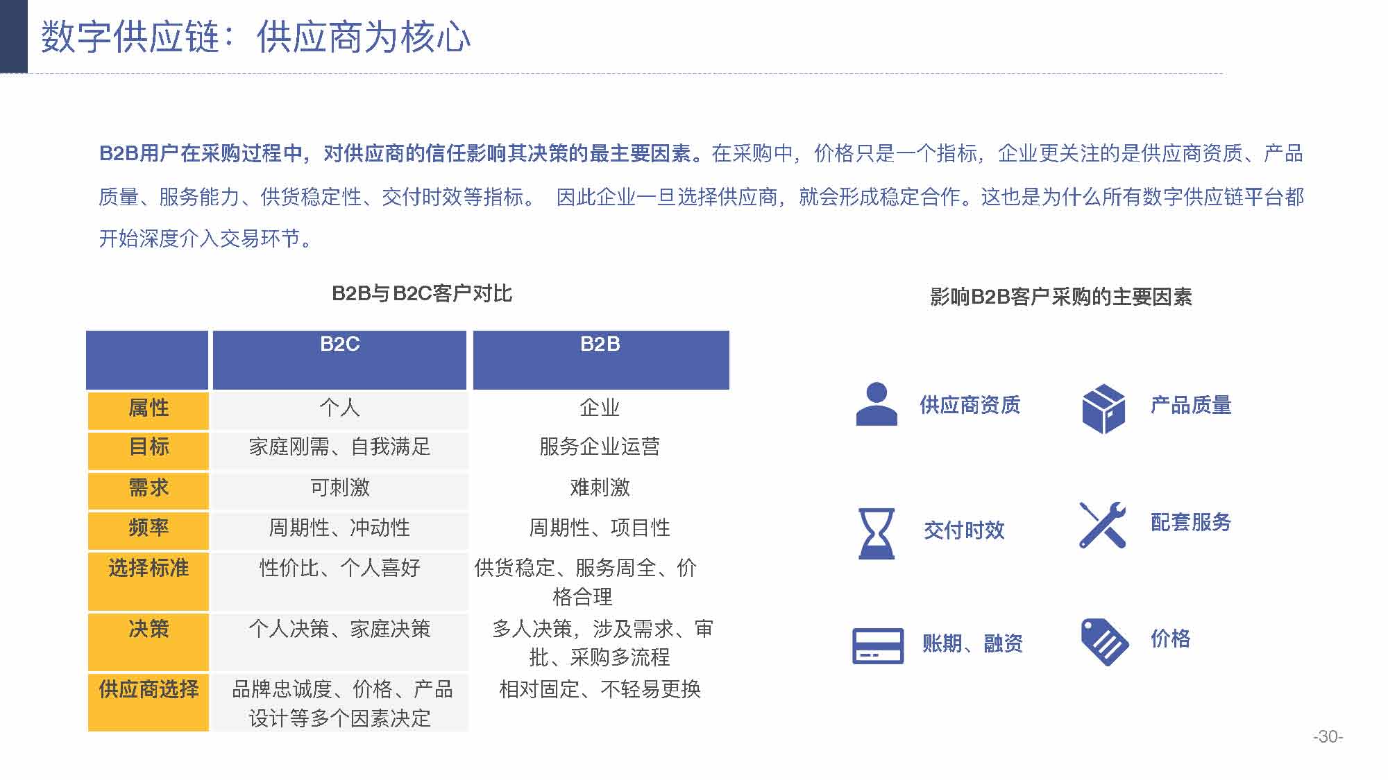Click the B2B column header
Image resolution: width=1388 pixels, height=780 pixels.
(x=601, y=360)
